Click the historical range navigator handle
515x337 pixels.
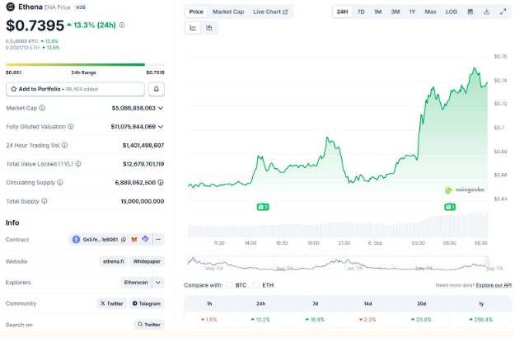click(x=488, y=263)
